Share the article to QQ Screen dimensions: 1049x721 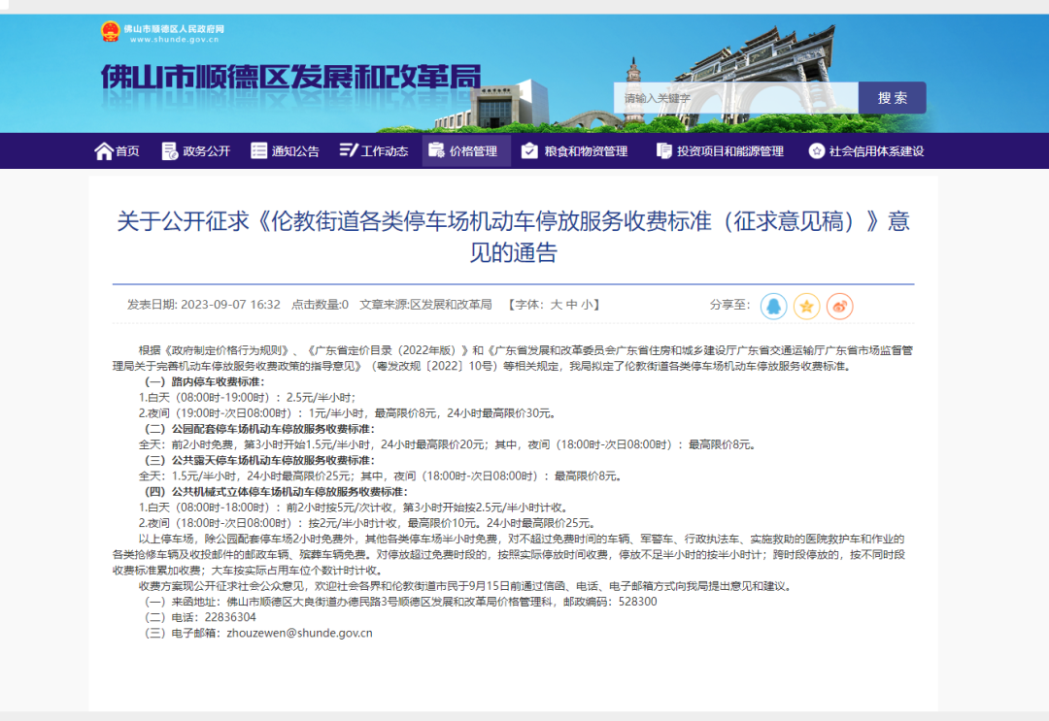[x=773, y=306]
